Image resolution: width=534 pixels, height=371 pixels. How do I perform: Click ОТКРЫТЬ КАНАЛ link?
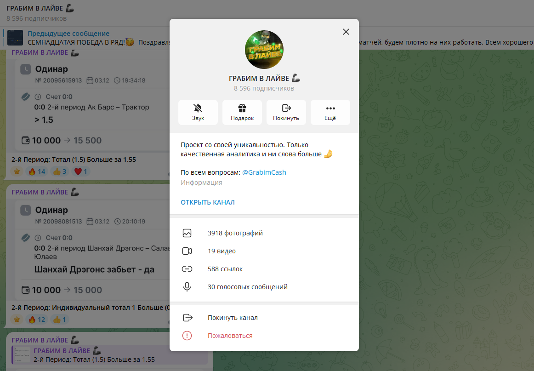coord(207,202)
